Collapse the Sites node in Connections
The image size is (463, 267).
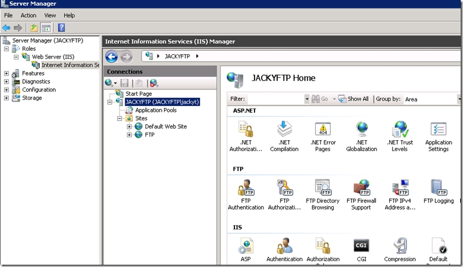tap(120, 118)
